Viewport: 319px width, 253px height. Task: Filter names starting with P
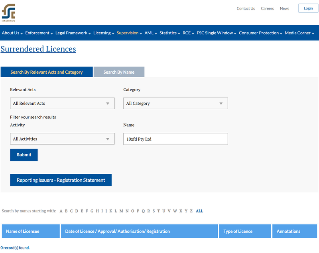pos(138,211)
